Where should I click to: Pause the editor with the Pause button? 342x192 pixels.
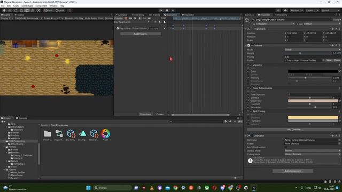click(167, 10)
